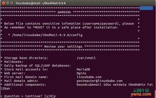Click the /var/vmail storage directory value
156x98 pixels.
(86, 58)
